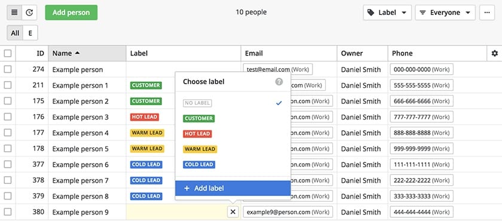
Task: Open Example person 6 record
Action: pos(80,165)
